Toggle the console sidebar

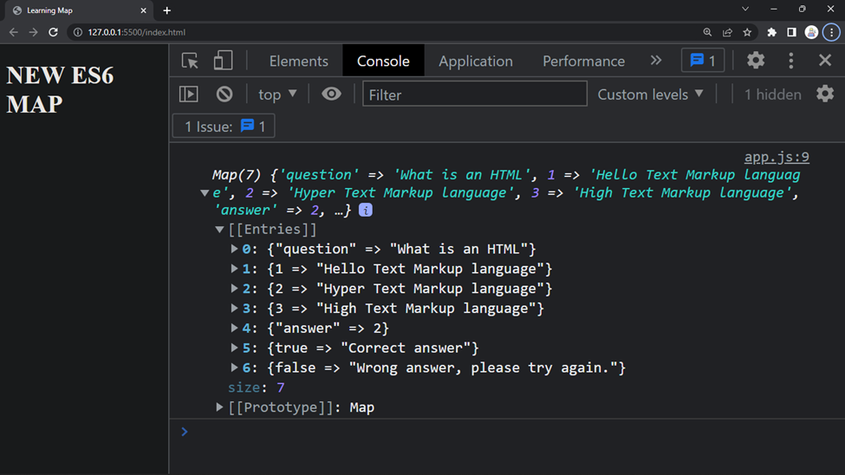coord(189,94)
